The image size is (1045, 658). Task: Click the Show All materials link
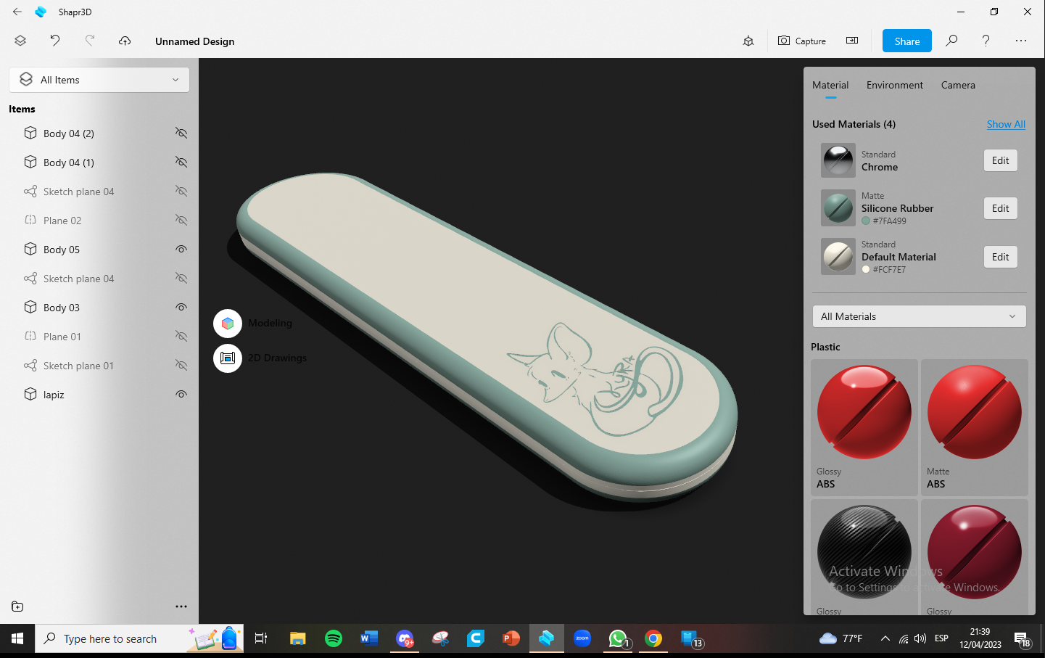pyautogui.click(x=1006, y=124)
